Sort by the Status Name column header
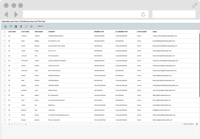 tap(142, 32)
